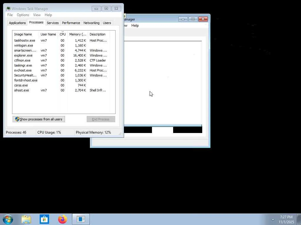This screenshot has height=225, width=301.
Task: Click CPU Usage: 1% in status bar
Action: tap(49, 132)
